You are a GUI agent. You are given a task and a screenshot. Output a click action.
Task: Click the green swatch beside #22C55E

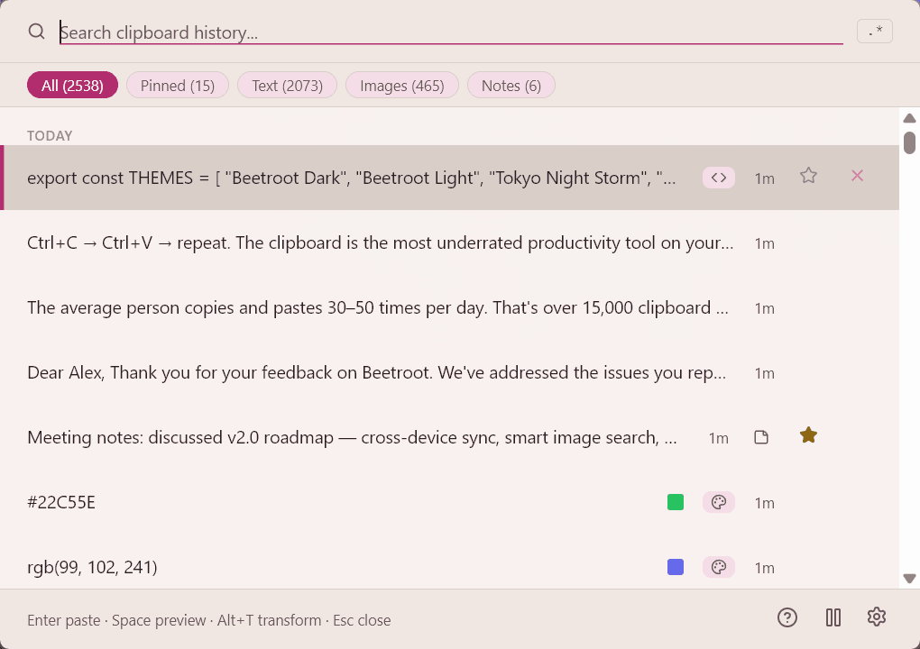pos(675,502)
